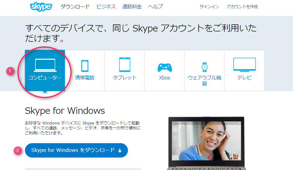Switch to the テレビ tab label

(244, 78)
